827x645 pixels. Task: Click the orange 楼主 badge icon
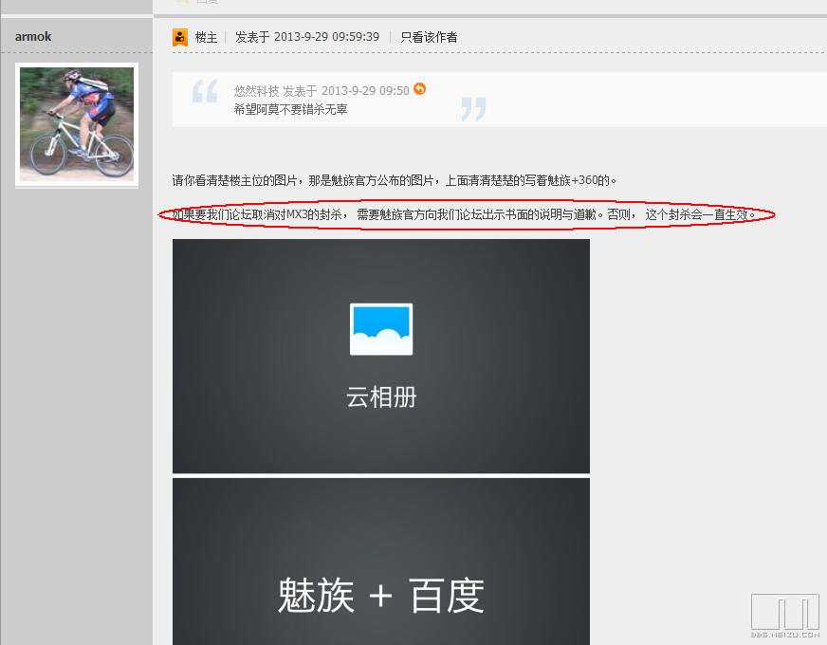(180, 37)
